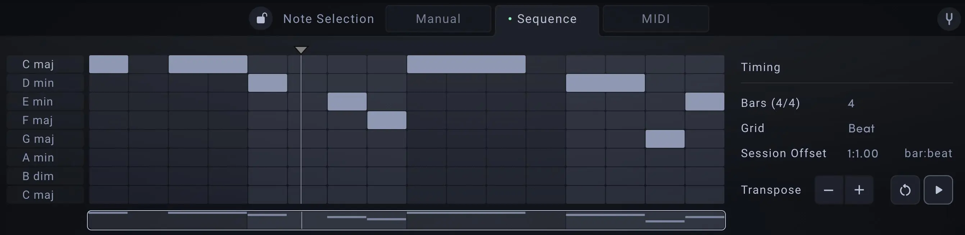
Task: Select the top C maj row label
Action: [x=45, y=64]
